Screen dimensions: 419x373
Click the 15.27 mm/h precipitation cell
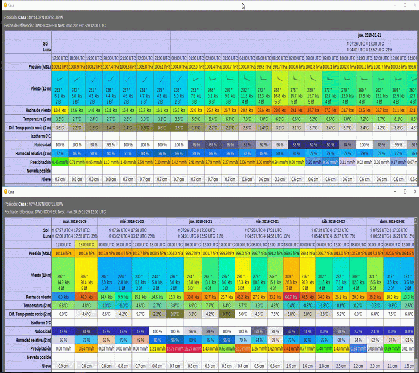pyautogui.click(x=193, y=348)
